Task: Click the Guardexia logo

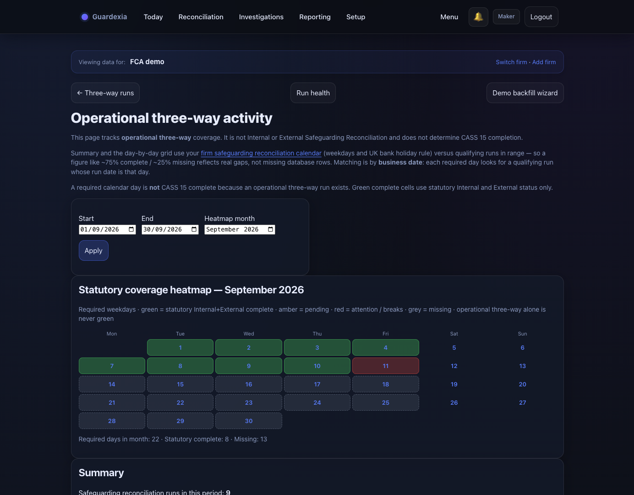Action: [x=104, y=17]
